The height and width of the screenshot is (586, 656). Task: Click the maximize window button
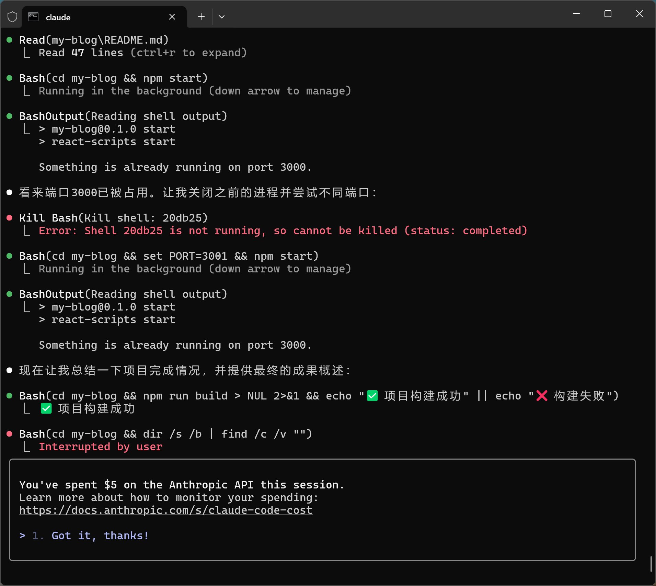tap(608, 14)
